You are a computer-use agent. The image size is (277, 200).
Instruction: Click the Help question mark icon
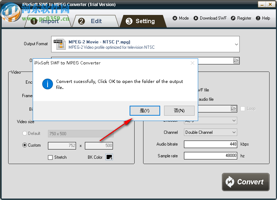258,18
